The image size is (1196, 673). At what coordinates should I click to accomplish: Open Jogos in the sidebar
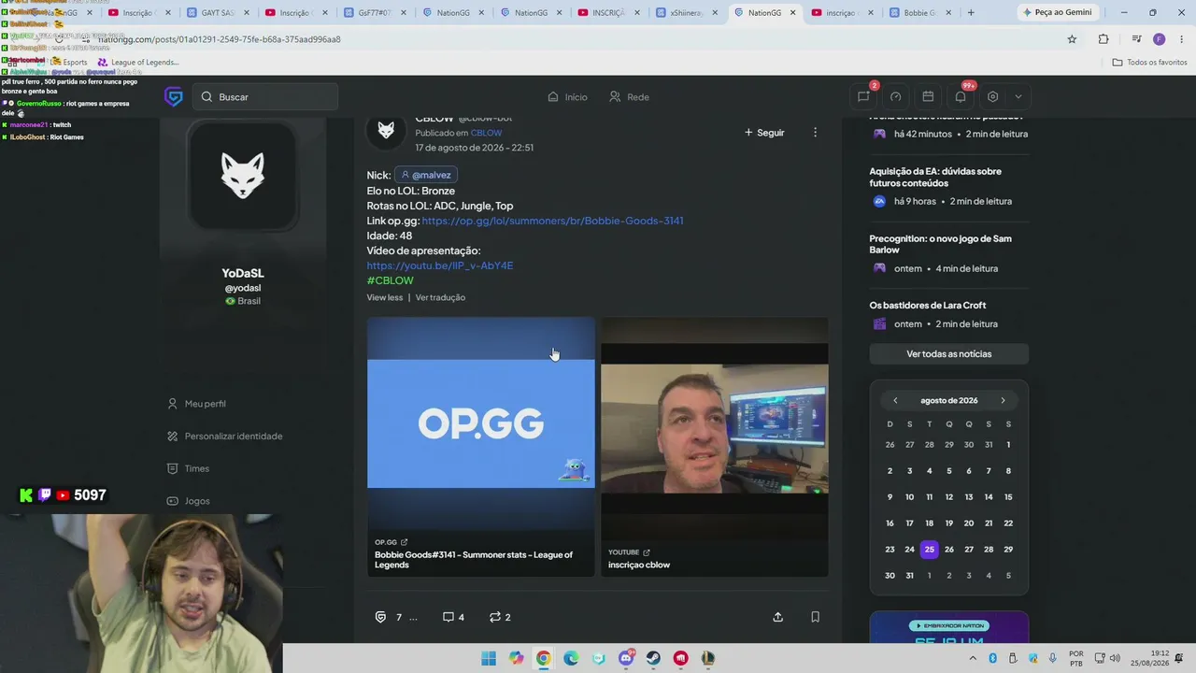point(188,501)
